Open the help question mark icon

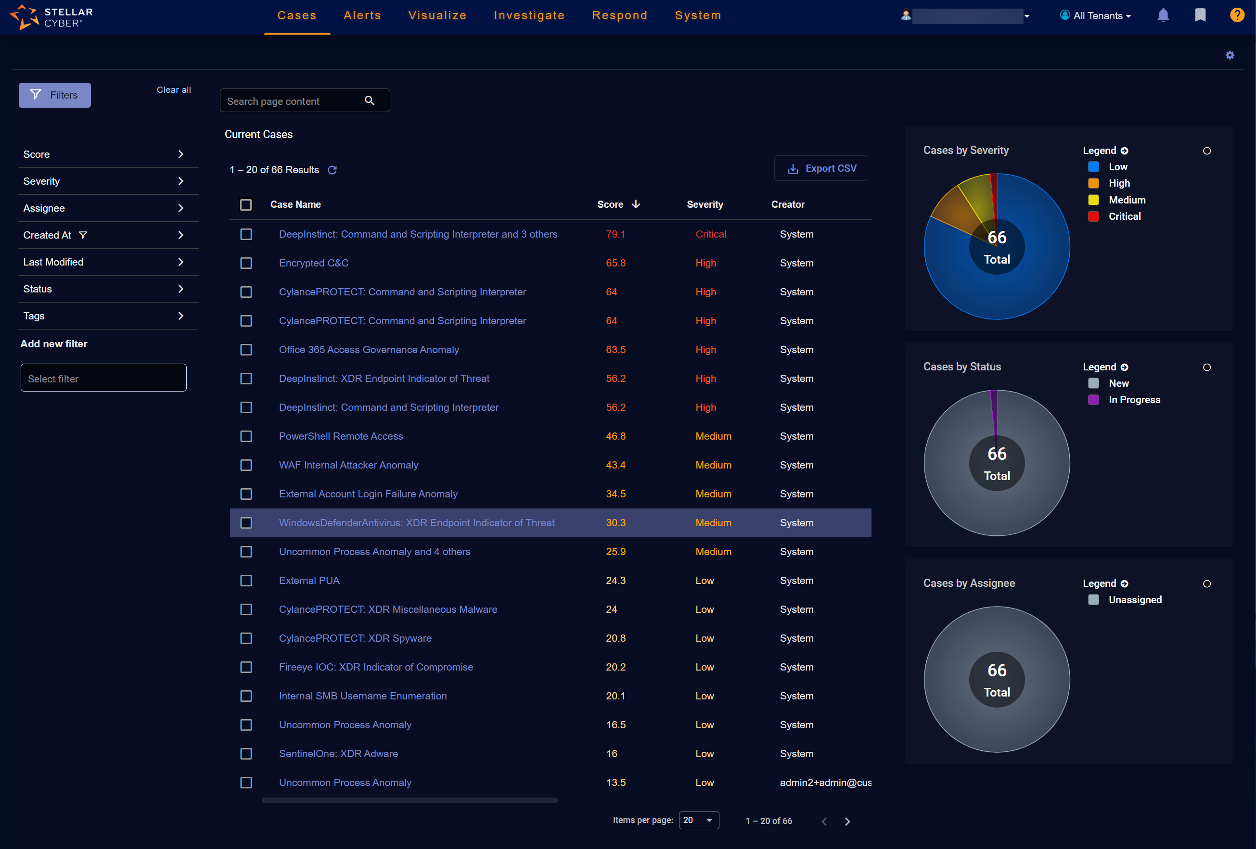[x=1237, y=15]
